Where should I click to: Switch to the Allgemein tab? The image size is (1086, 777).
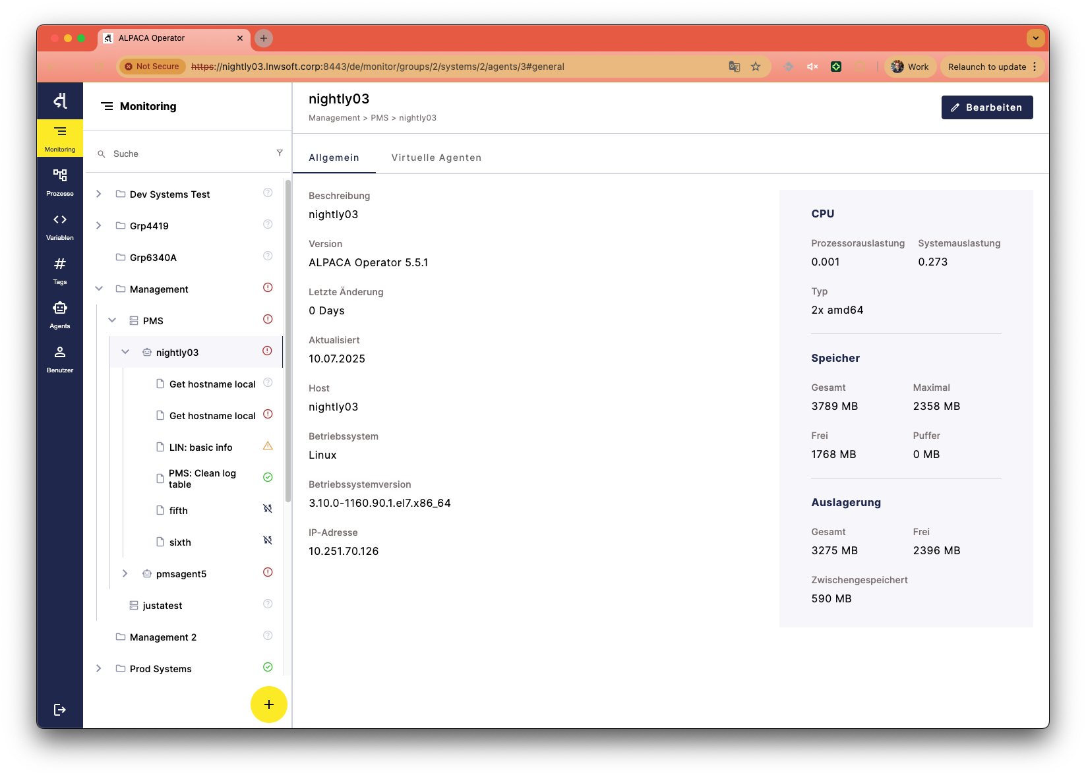tap(334, 158)
